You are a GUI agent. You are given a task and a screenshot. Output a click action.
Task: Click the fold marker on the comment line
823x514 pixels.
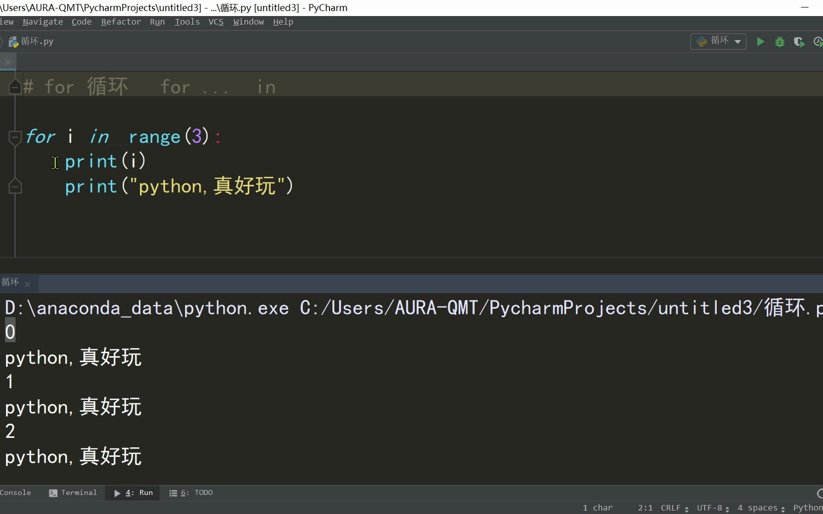15,87
